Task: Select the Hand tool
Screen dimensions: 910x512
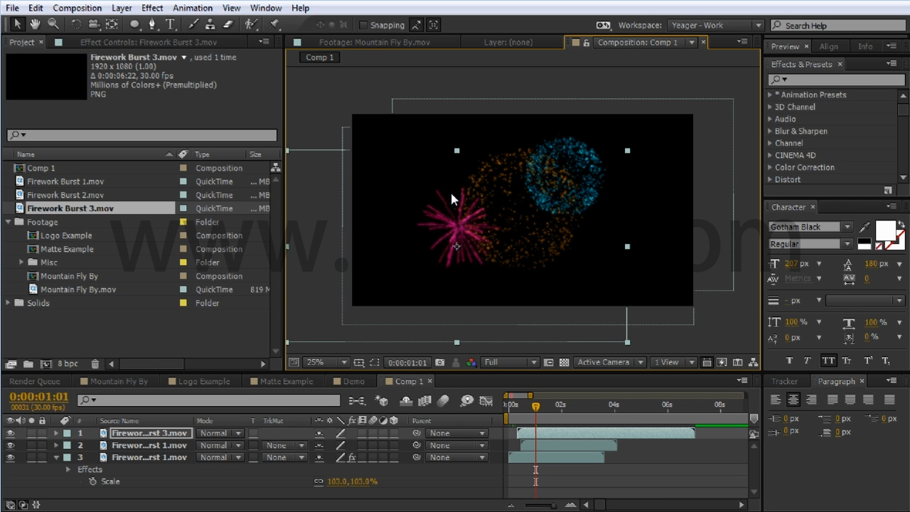Action: [x=35, y=24]
